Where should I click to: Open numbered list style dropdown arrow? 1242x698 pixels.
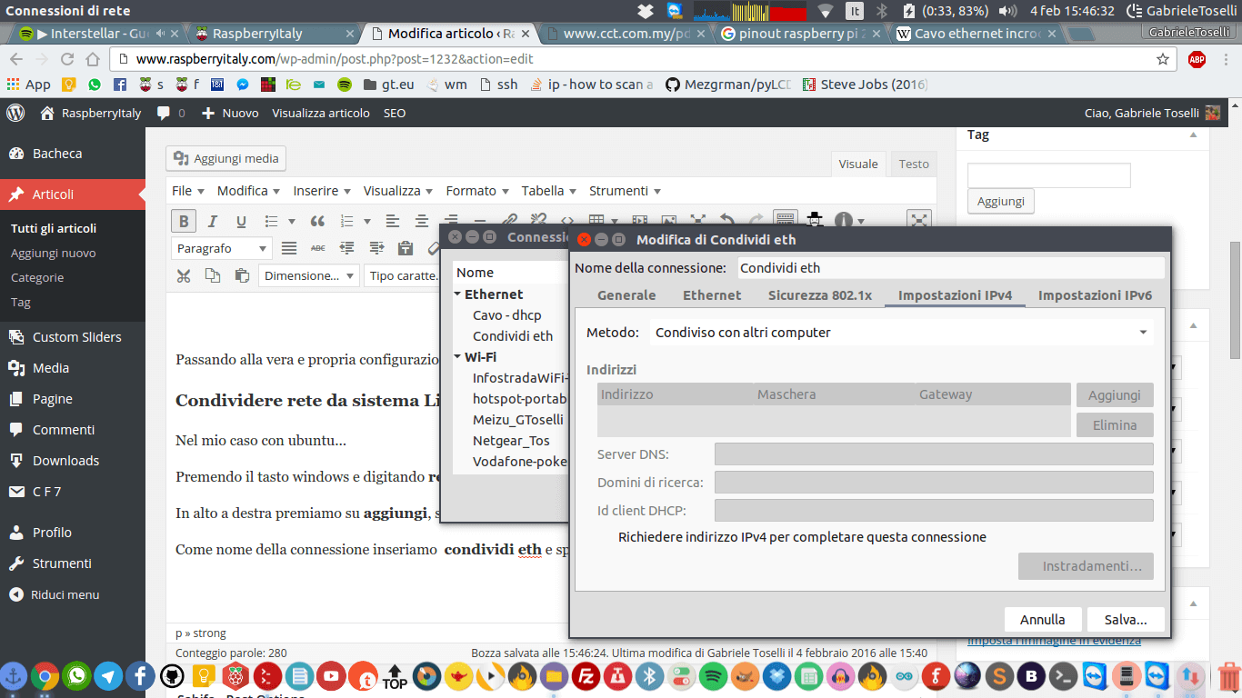point(367,221)
